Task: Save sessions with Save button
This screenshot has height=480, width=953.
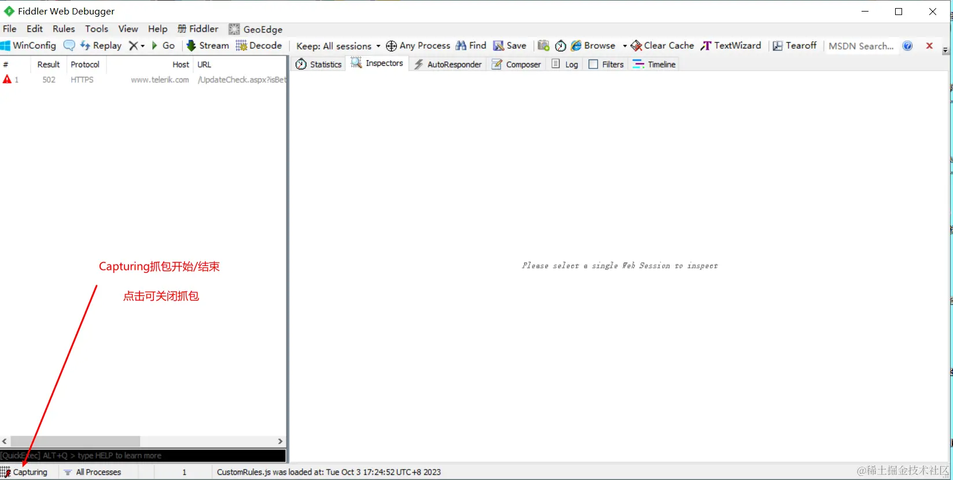Action: point(510,45)
